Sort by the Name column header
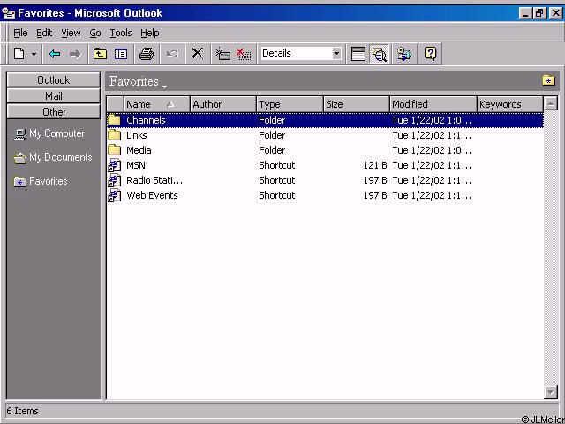Image resolution: width=565 pixels, height=424 pixels. pyautogui.click(x=157, y=104)
